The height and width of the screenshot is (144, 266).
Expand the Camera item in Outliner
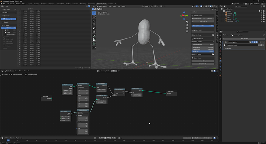point(224,13)
